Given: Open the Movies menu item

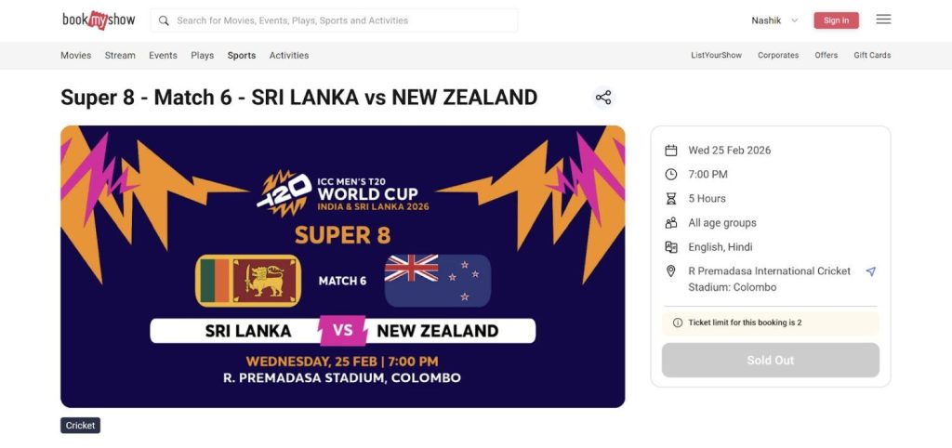Looking at the screenshot, I should point(76,56).
